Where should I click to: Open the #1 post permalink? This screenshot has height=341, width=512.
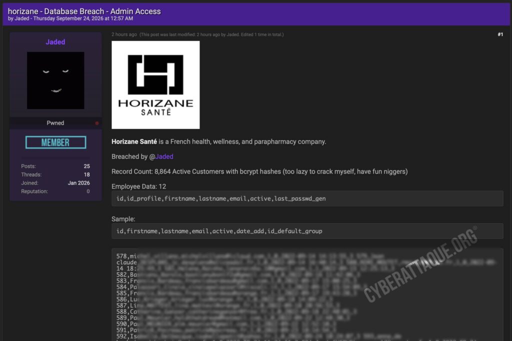[500, 34]
